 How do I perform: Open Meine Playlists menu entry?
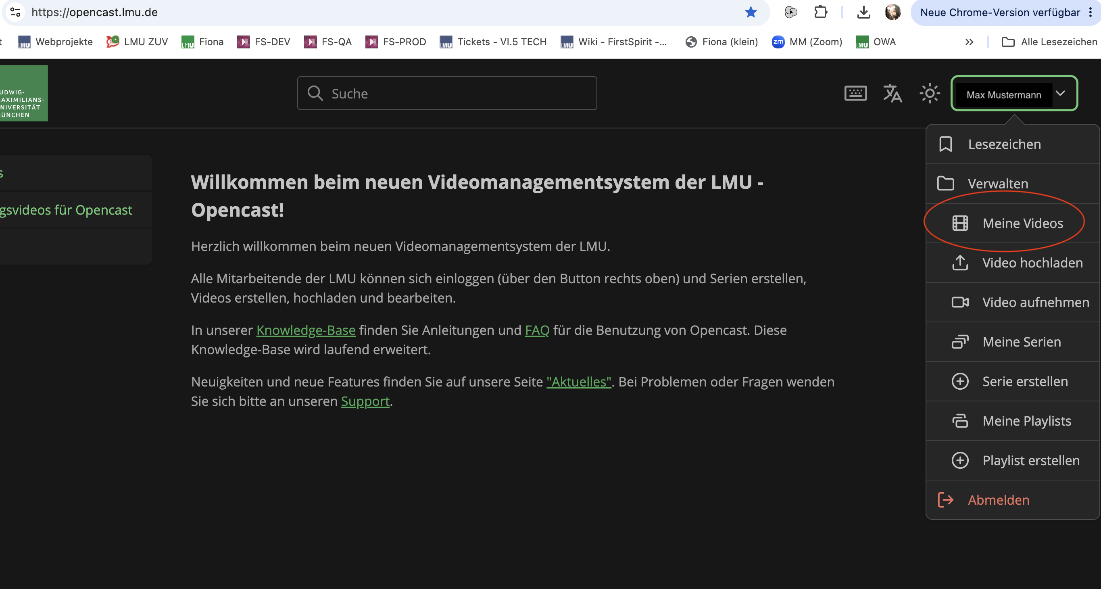[1013, 421]
